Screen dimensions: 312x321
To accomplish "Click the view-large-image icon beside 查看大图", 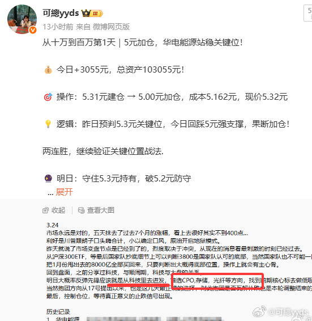I will click(82, 210).
